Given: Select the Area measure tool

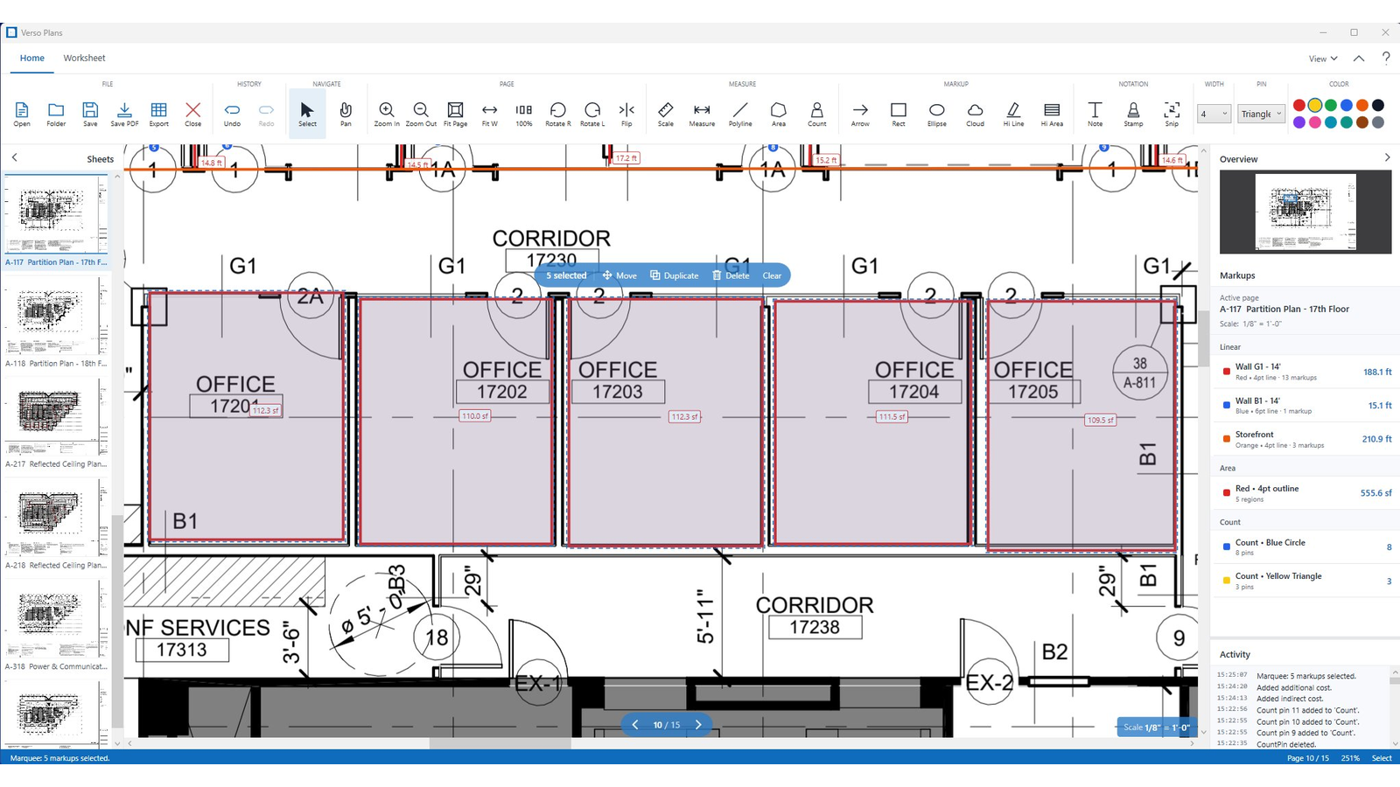Looking at the screenshot, I should point(779,114).
